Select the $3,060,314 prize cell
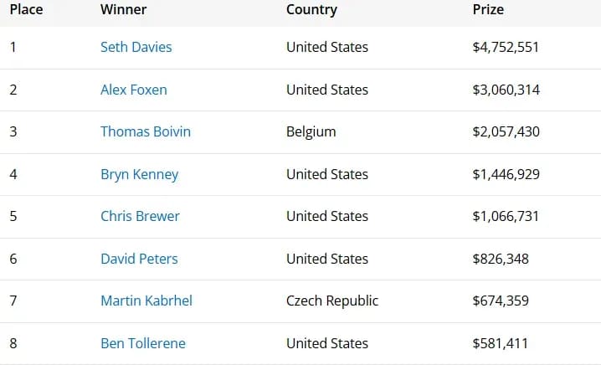 [x=506, y=90]
